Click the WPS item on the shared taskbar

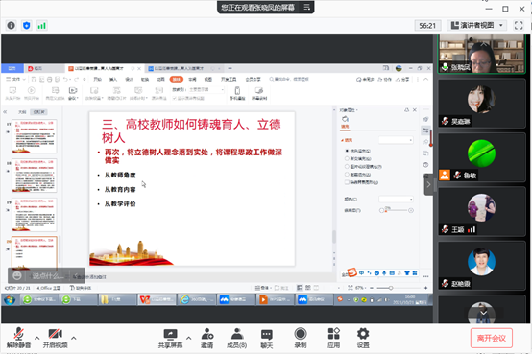tap(157, 299)
